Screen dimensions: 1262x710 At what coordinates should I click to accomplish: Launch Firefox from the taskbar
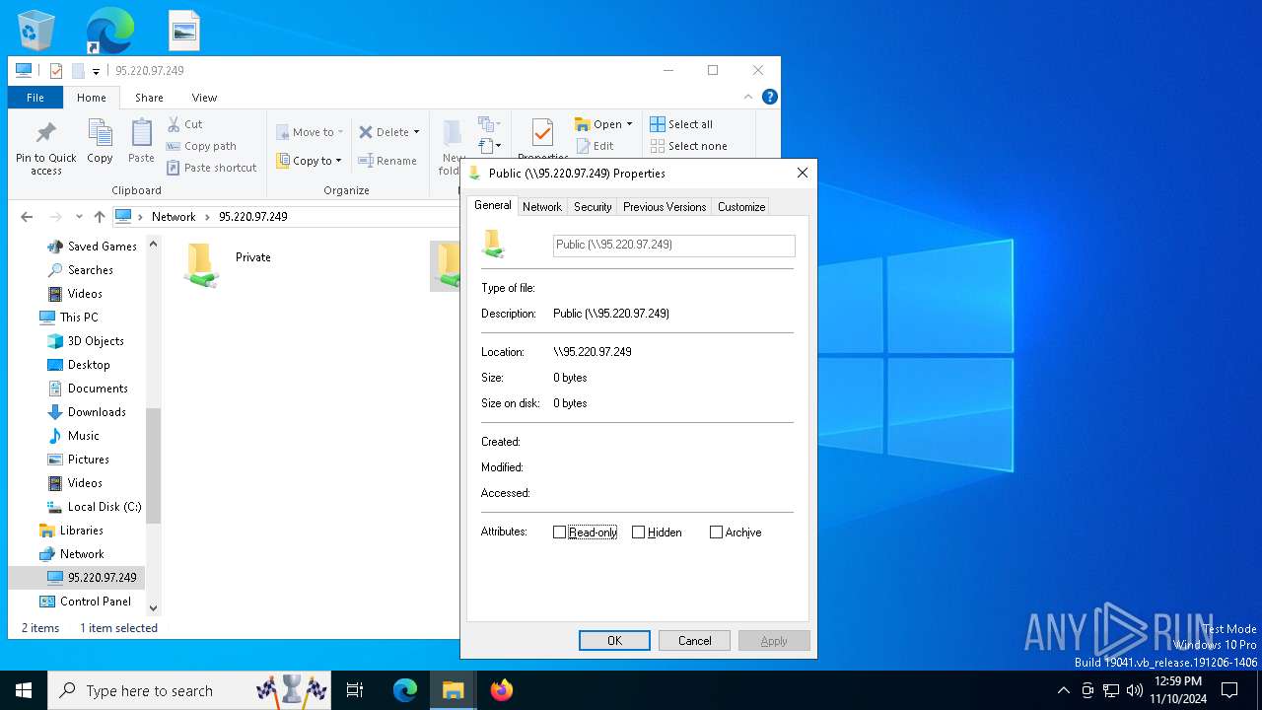[502, 690]
